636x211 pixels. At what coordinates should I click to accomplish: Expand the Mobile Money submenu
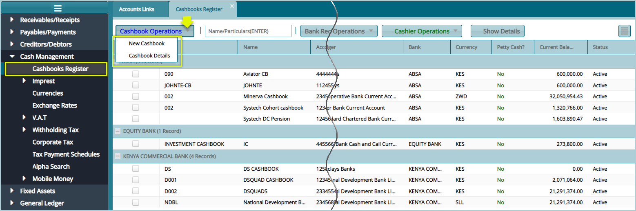24,178
